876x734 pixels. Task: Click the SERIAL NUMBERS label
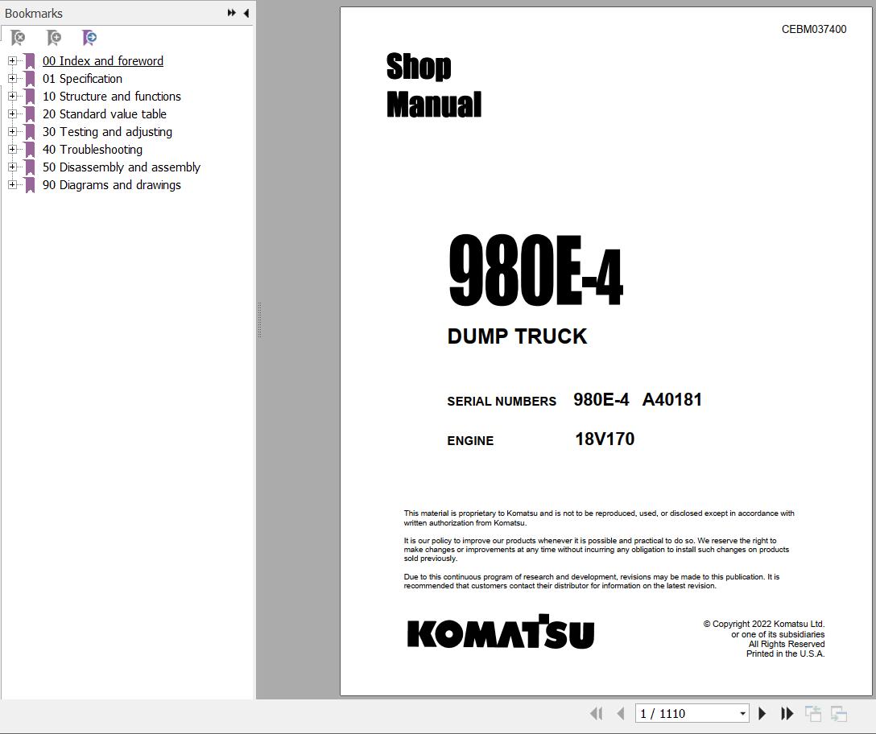pos(501,401)
